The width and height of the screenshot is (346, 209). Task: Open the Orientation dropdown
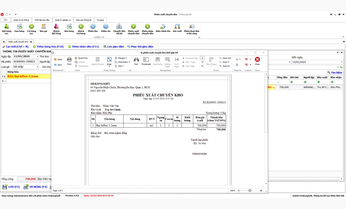(x=123, y=62)
